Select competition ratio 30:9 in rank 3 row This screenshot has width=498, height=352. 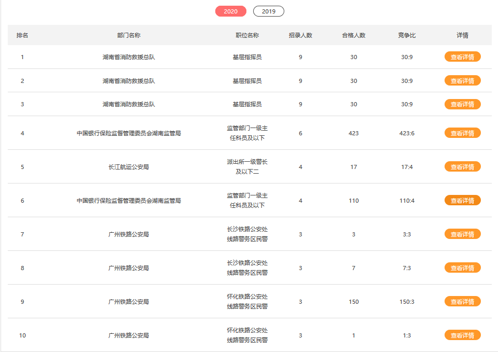pos(407,104)
